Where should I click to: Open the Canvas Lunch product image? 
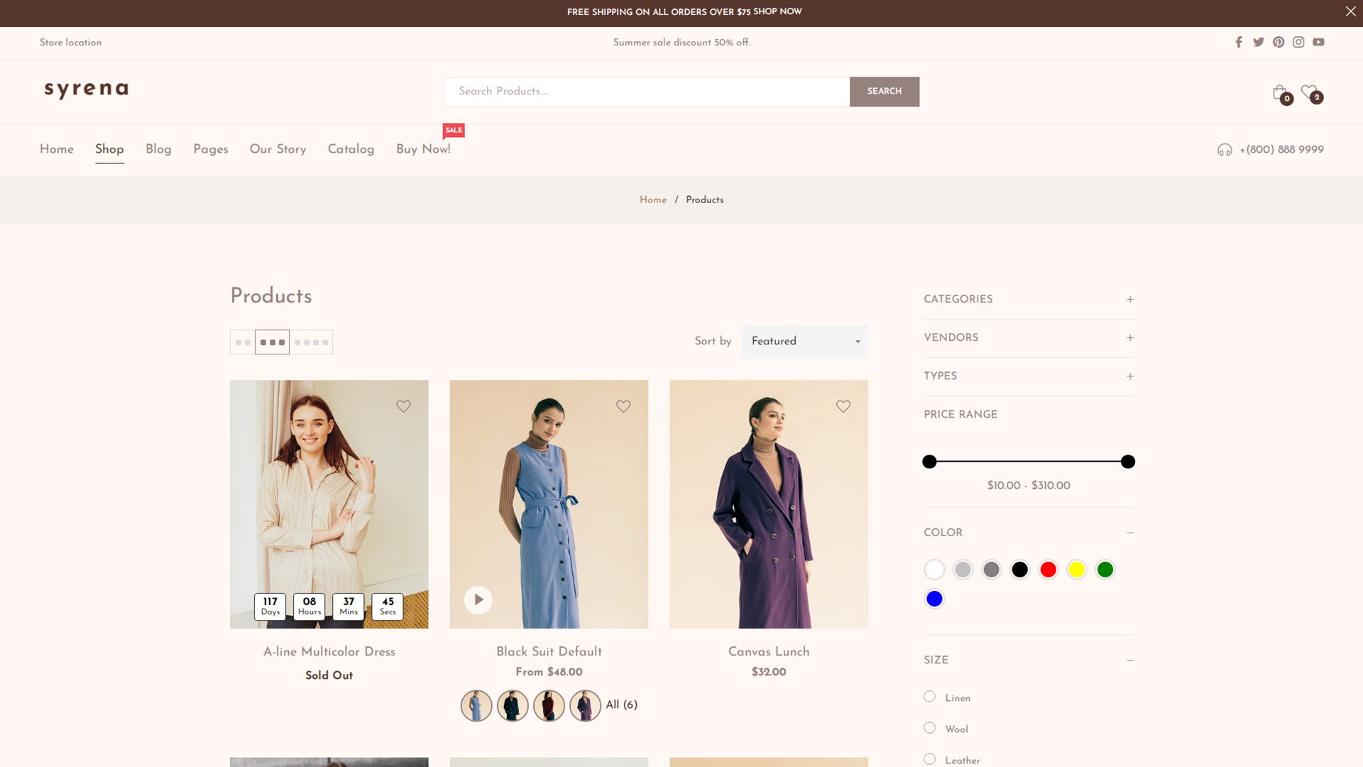pos(769,504)
